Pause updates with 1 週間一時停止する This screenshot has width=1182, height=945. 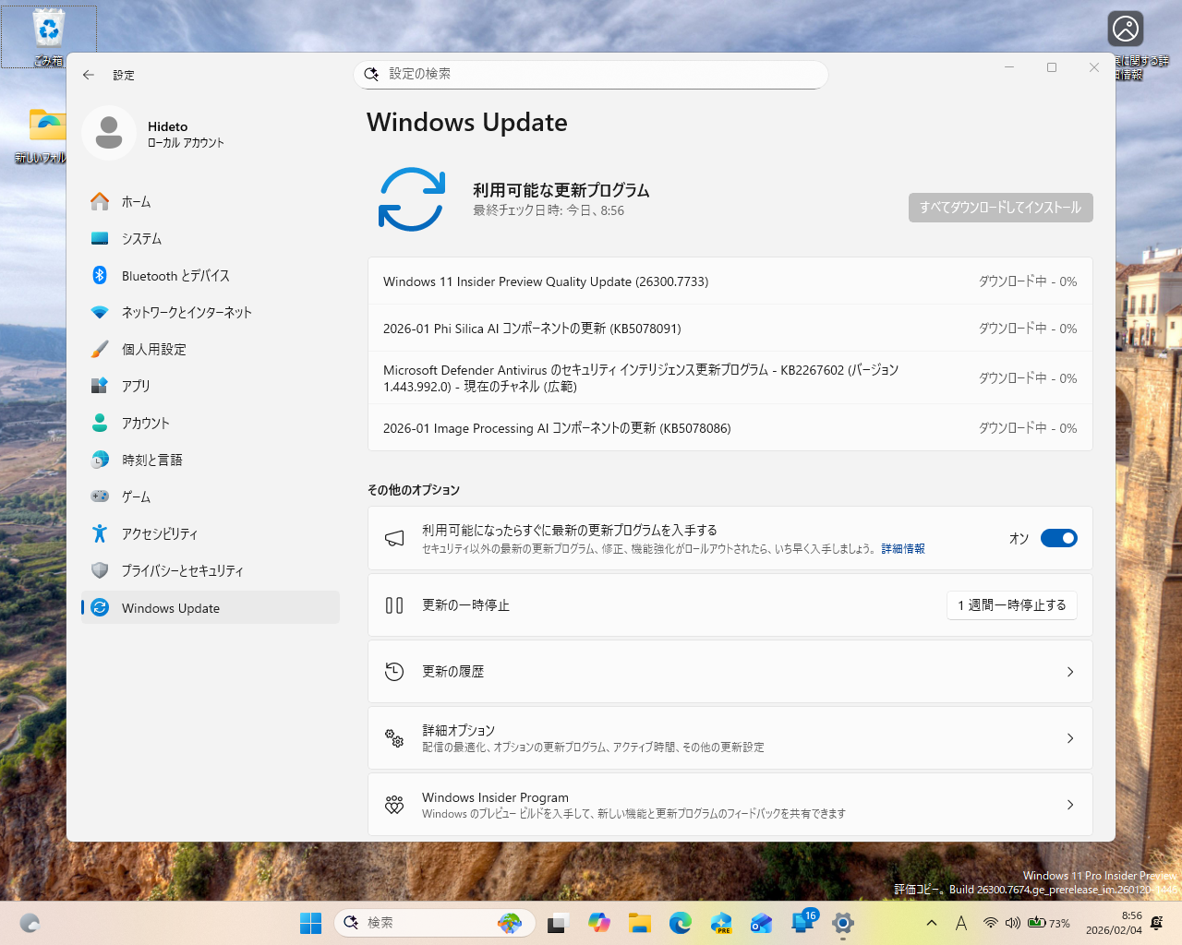(1012, 604)
